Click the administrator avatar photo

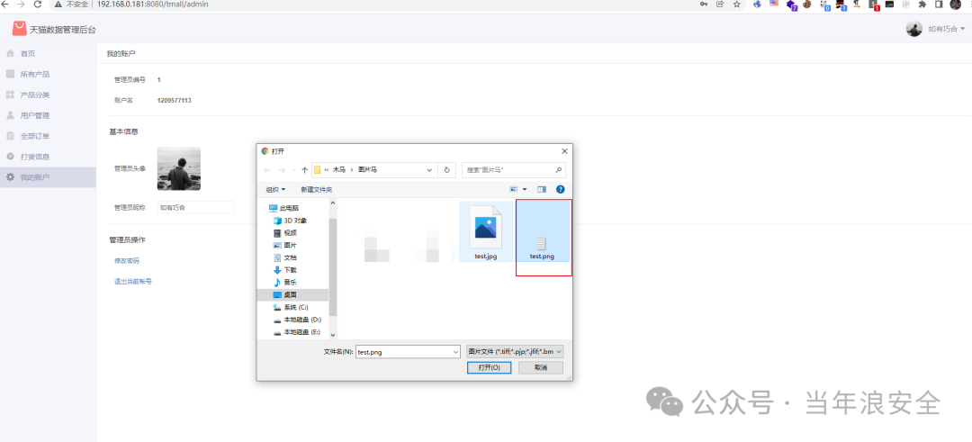pyautogui.click(x=178, y=168)
